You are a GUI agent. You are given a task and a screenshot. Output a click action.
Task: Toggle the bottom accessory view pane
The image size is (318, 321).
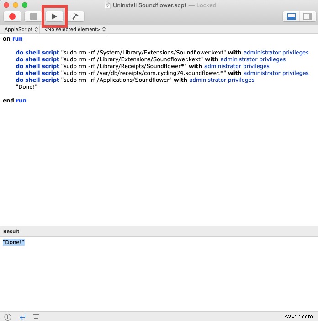coord(291,16)
